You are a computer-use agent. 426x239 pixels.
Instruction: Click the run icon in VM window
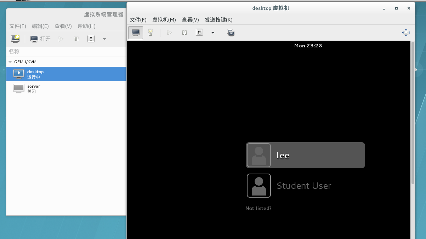[169, 33]
